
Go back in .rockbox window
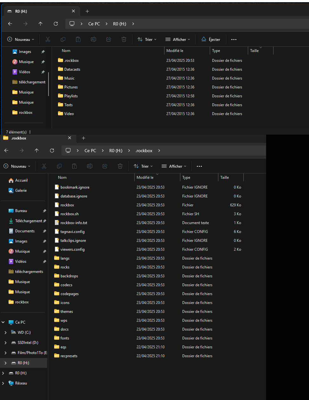6,151
